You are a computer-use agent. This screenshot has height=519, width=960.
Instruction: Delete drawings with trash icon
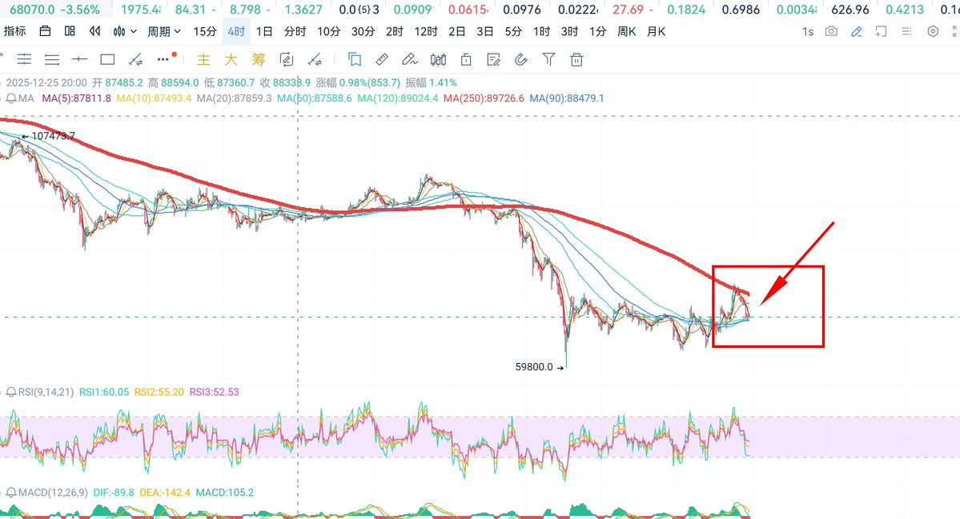576,59
